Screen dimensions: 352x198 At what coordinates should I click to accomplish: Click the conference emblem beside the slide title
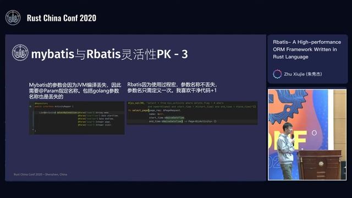tap(20, 53)
